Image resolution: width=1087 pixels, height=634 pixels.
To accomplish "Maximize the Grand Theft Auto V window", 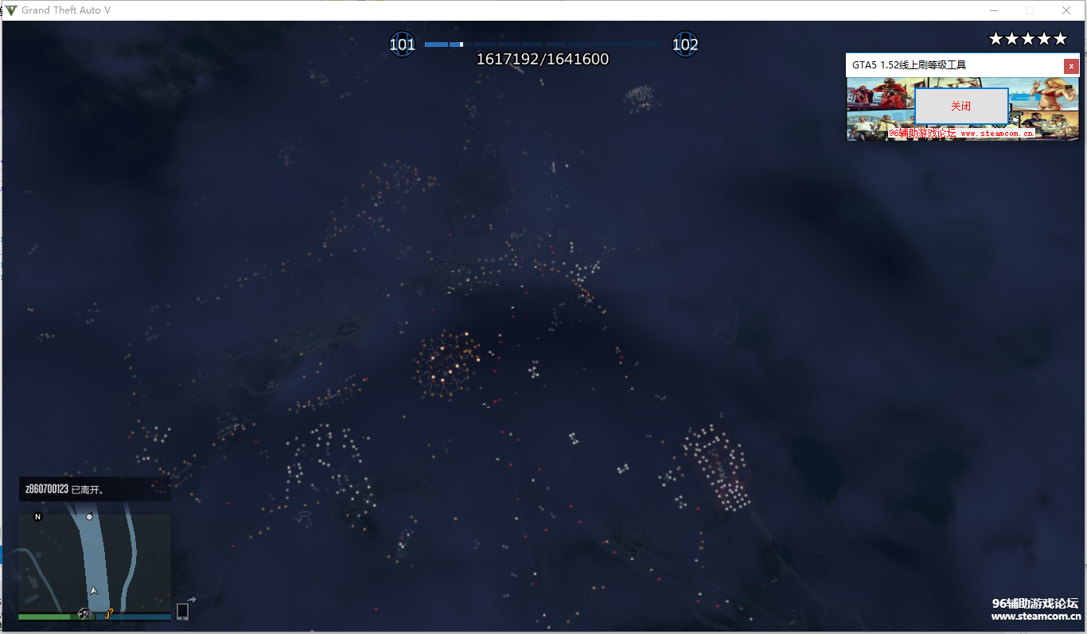I will click(x=1030, y=10).
